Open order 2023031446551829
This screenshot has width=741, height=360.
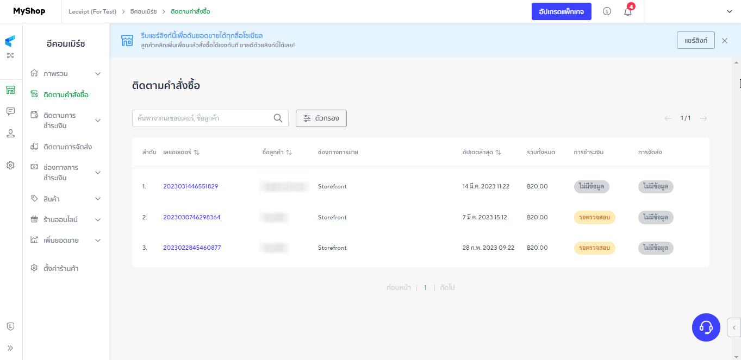191,186
